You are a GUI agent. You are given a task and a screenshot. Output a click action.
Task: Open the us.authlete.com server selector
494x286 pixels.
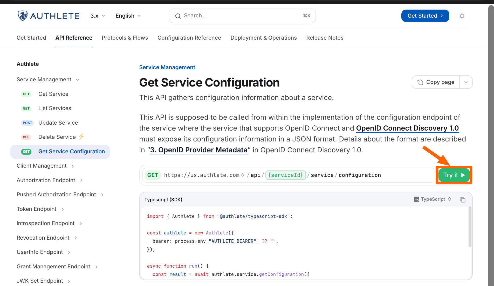click(204, 175)
